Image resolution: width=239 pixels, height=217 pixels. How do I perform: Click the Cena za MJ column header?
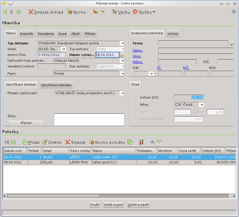pyautogui.click(x=189, y=151)
